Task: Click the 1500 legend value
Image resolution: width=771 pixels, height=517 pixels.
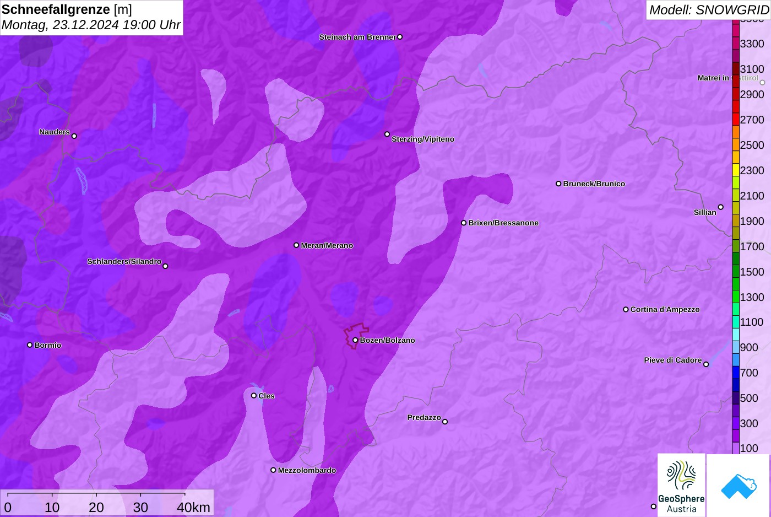Action: point(752,272)
